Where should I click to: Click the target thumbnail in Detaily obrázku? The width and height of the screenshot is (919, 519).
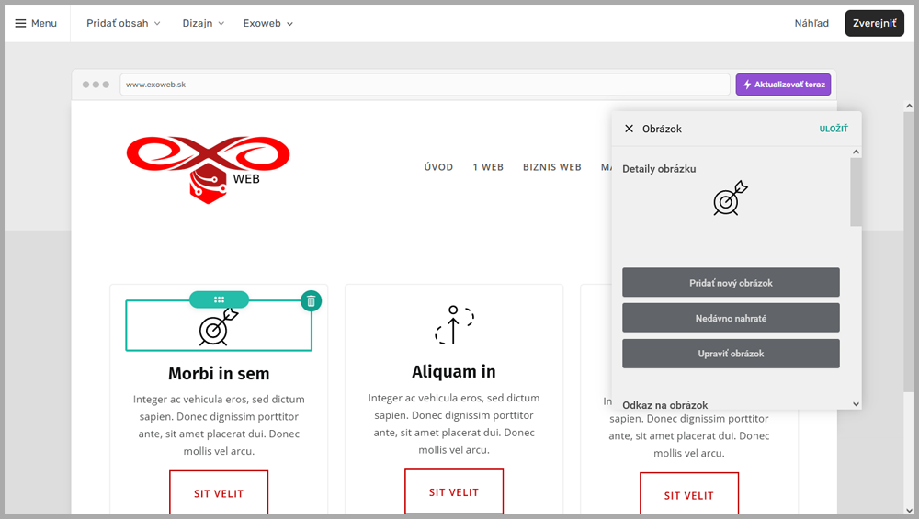(731, 198)
